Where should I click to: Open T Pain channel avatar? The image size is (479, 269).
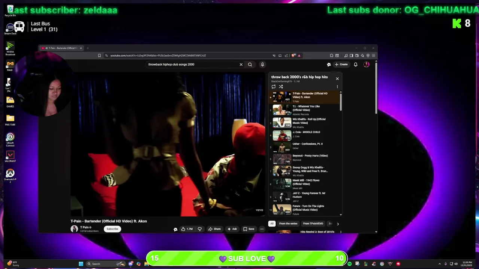(74, 229)
